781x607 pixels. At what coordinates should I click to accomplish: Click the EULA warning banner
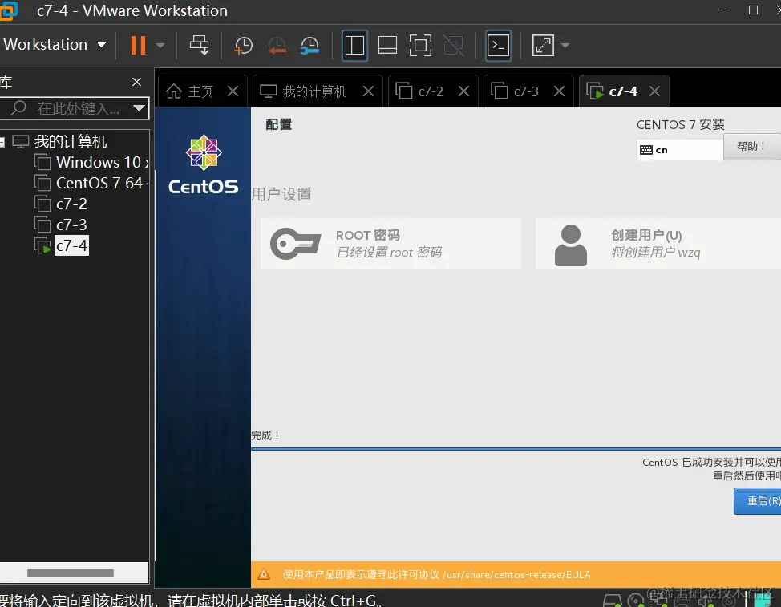click(x=516, y=575)
